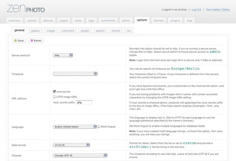
Task: Switch to the image options subtab
Action: 51,31
